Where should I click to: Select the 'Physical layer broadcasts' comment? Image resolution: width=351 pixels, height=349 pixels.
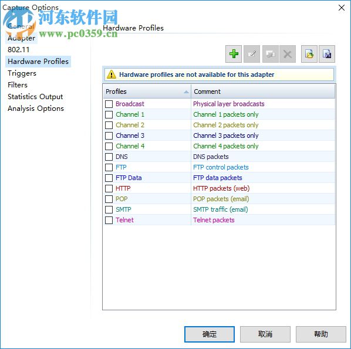(228, 104)
